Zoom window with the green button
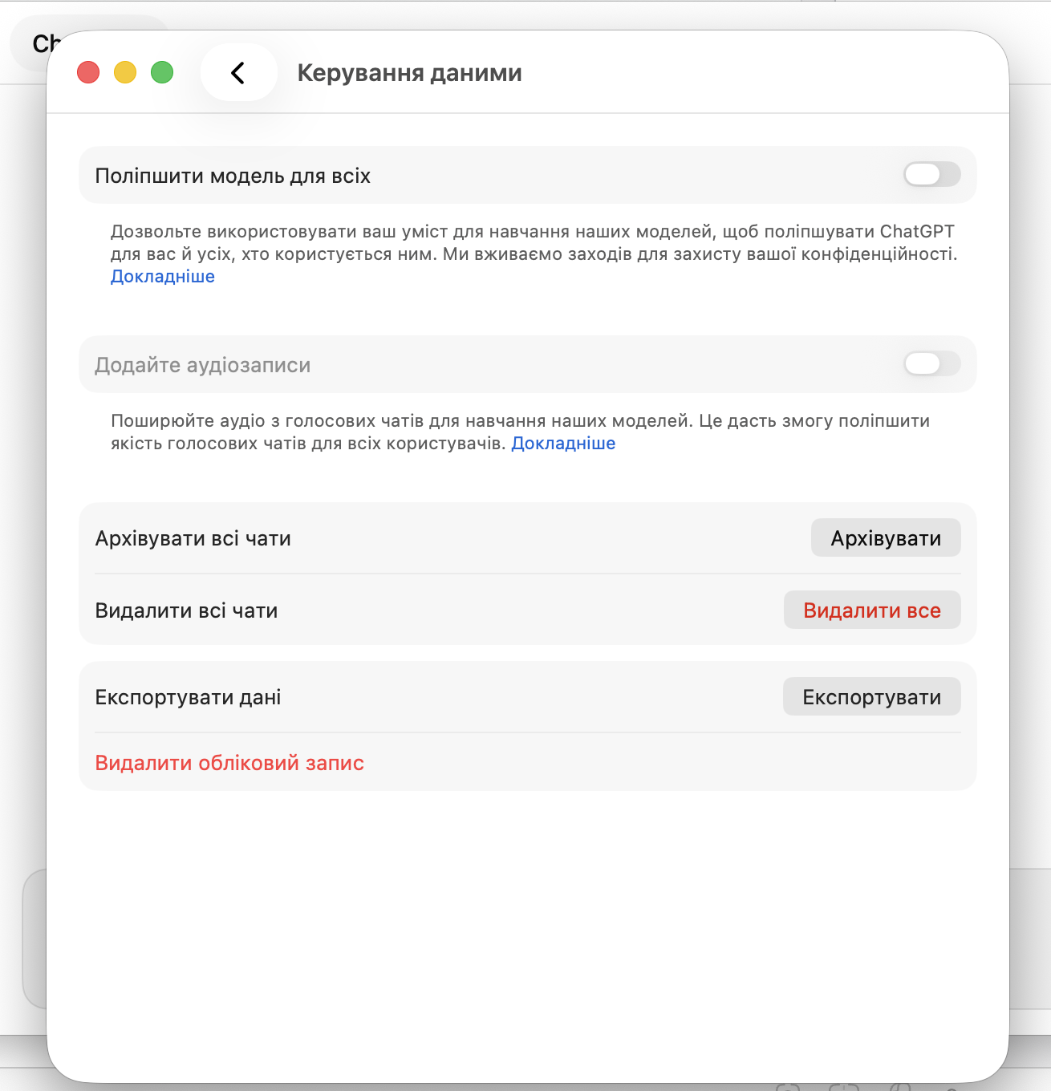This screenshot has height=1091, width=1051. (162, 73)
